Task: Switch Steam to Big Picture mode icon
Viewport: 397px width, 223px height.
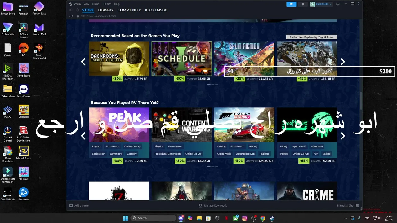Action: click(x=338, y=4)
